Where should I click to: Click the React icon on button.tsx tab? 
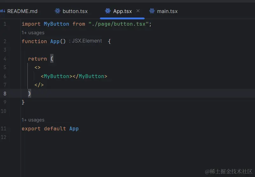pyautogui.click(x=58, y=11)
